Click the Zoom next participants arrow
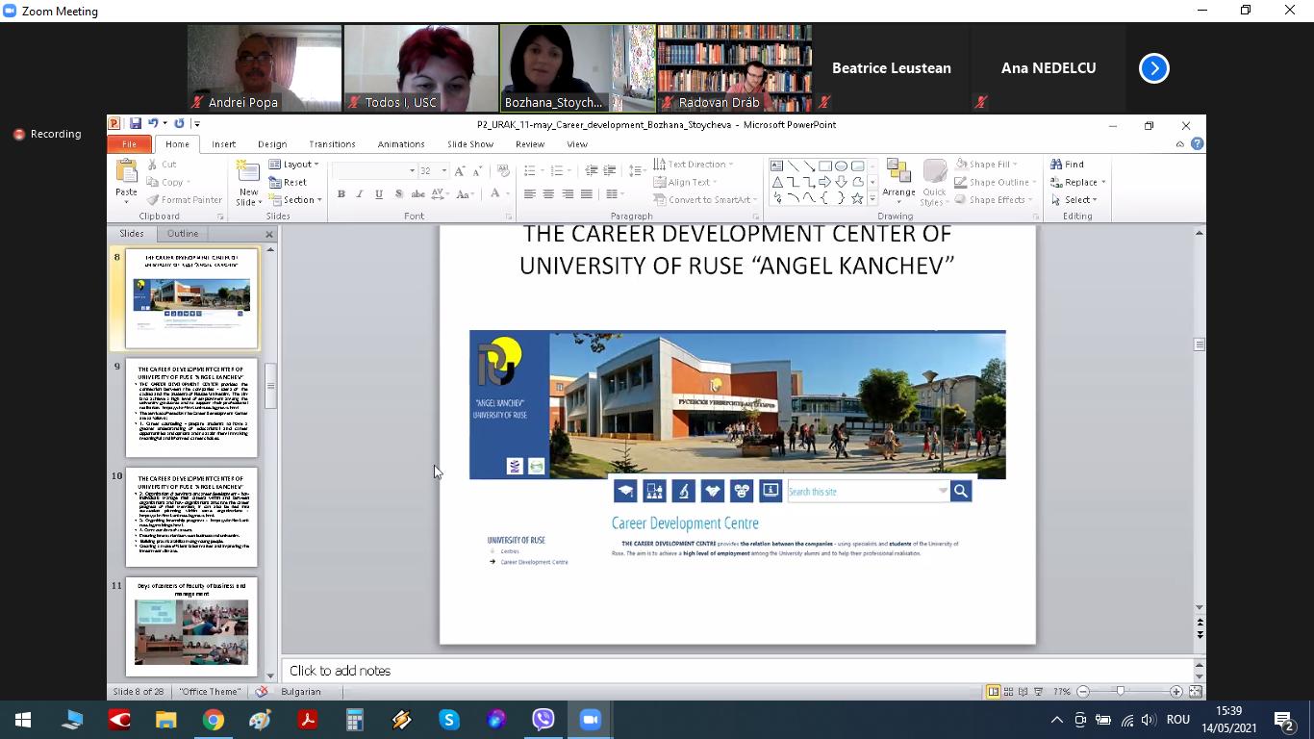 [x=1153, y=68]
